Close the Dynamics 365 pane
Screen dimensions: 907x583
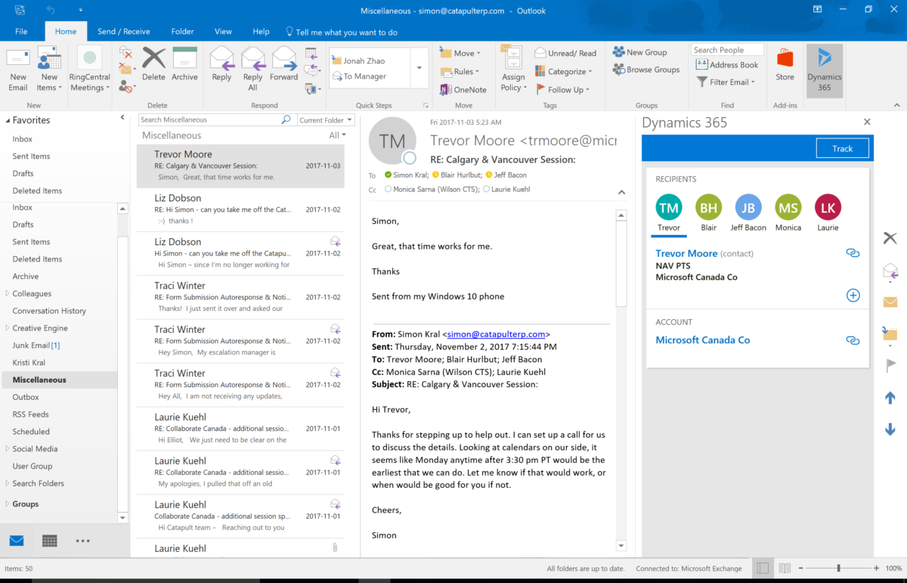[867, 122]
